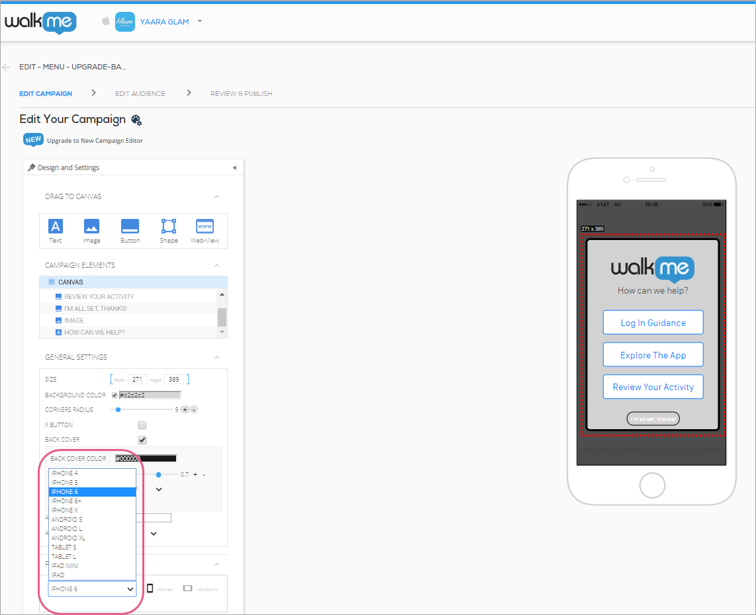The width and height of the screenshot is (756, 615).
Task: Open the palette settings icon beside Edit Your Campaign
Action: coord(136,120)
